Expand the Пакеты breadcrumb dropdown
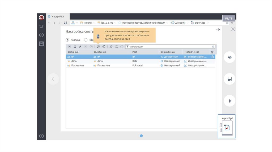The height and width of the screenshot is (152, 272). [94, 23]
